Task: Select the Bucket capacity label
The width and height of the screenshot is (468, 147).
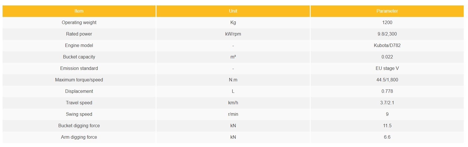Action: coord(79,57)
